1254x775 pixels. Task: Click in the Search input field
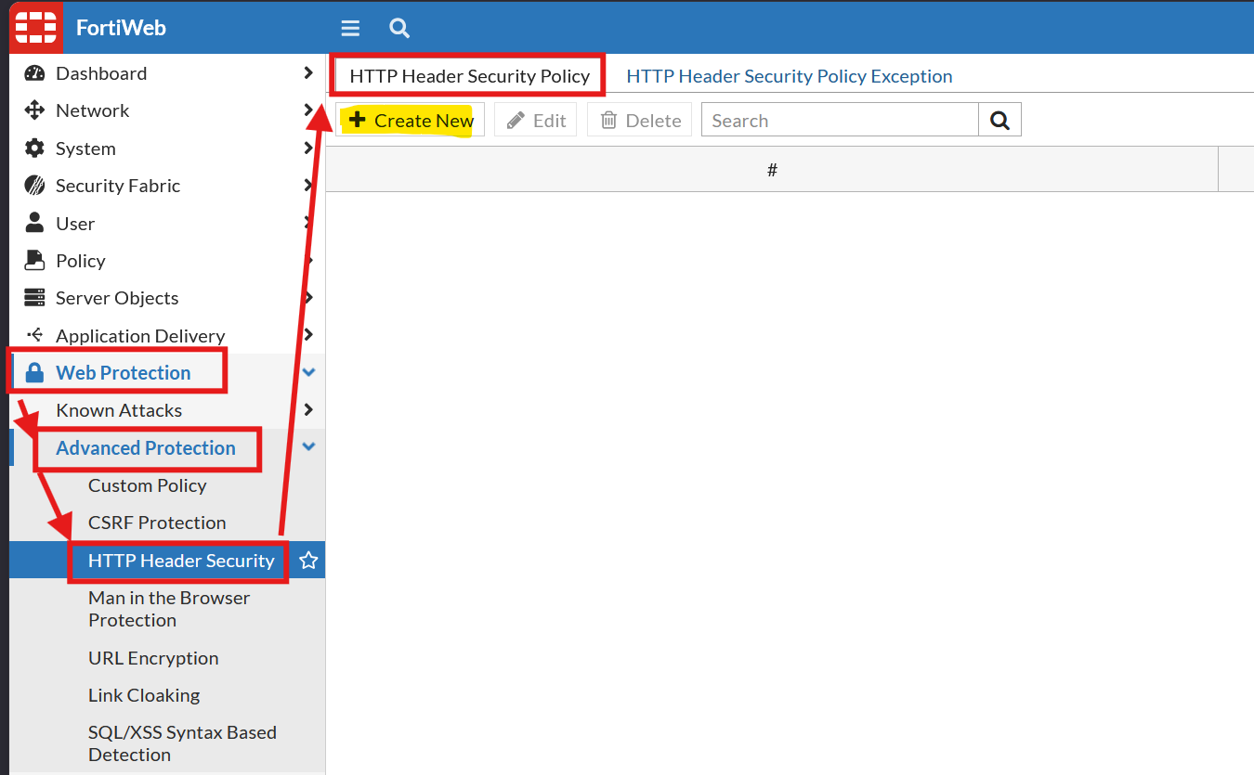pyautogui.click(x=840, y=121)
